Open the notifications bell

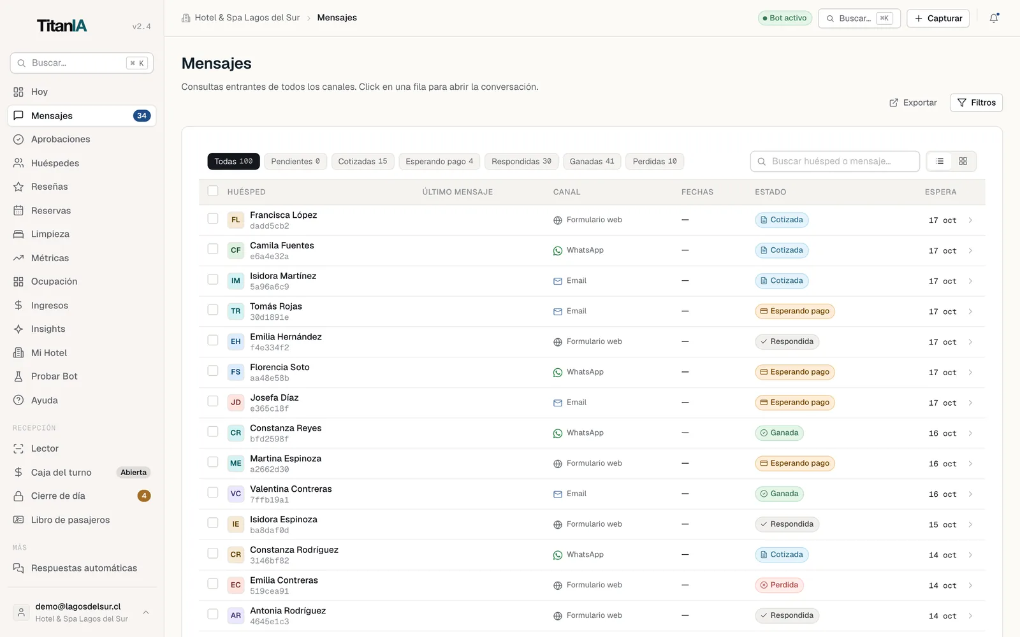(x=993, y=18)
